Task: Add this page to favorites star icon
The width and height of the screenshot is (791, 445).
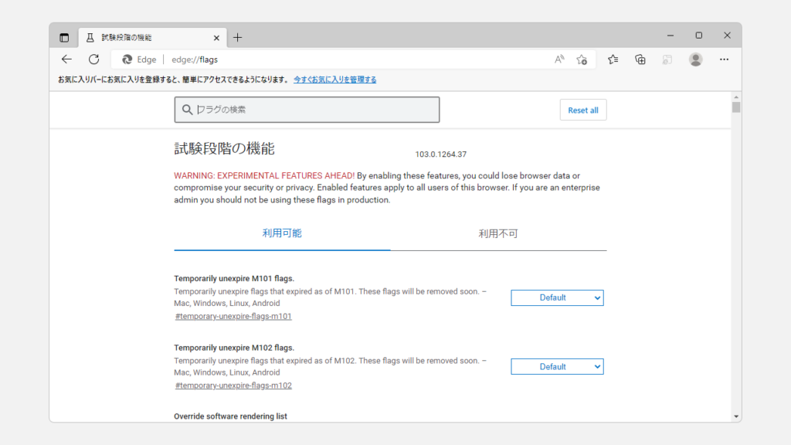Action: tap(582, 59)
